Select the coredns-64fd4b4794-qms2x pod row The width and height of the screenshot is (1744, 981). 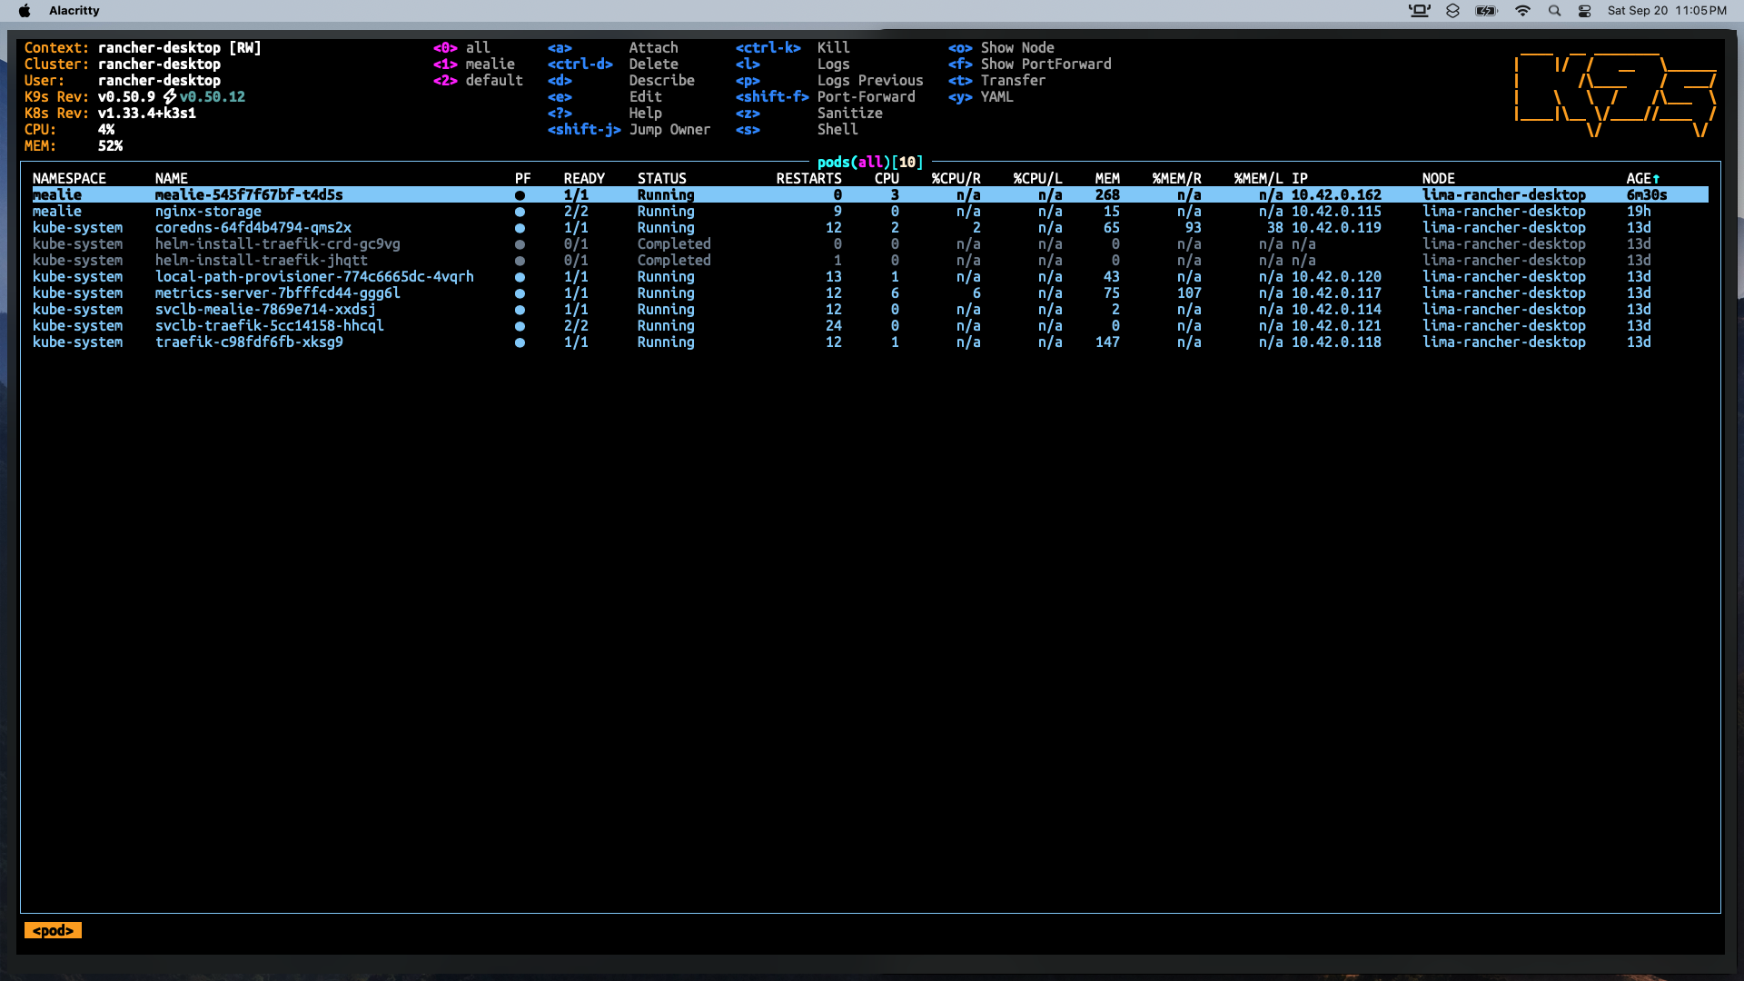tap(253, 228)
